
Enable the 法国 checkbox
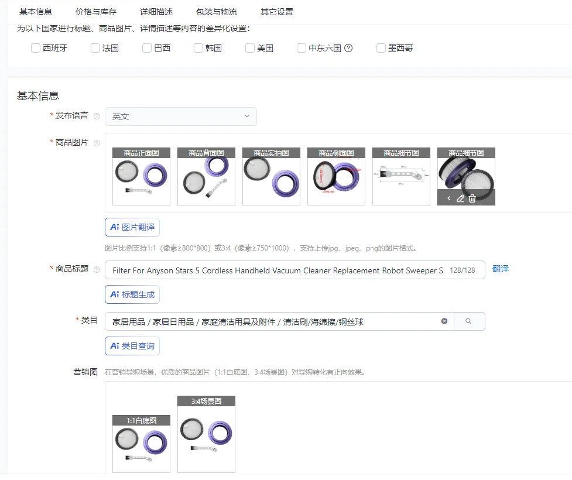[95, 48]
